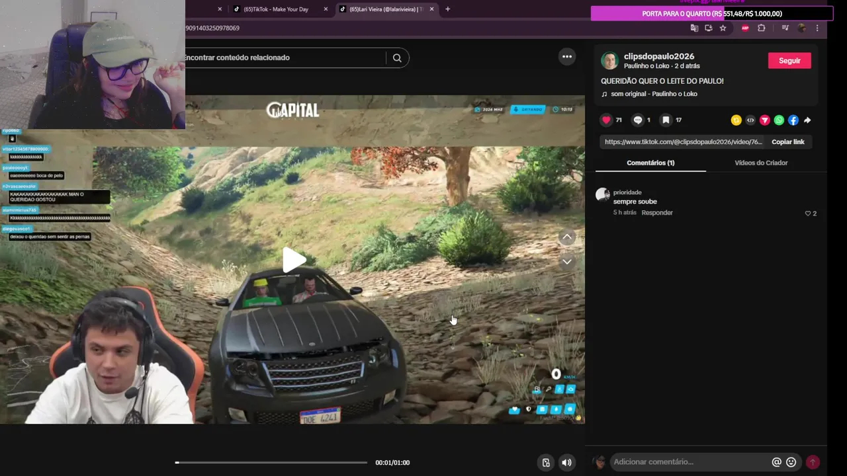This screenshot has width=847, height=476.
Task: Repost video using yellow repost icon
Action: tap(736, 120)
